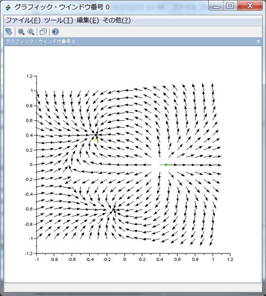The height and width of the screenshot is (296, 266).
Task: Activate the zoom area magnifier tool
Action: pyautogui.click(x=21, y=32)
